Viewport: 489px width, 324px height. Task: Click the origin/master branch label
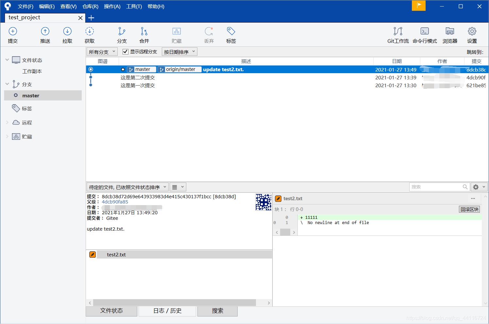pyautogui.click(x=179, y=69)
